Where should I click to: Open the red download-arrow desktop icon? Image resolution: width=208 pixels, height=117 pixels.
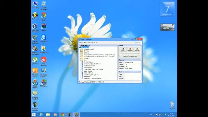[44, 61]
